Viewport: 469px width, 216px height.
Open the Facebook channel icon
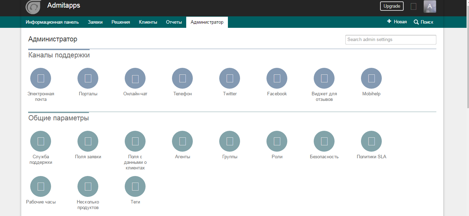[x=277, y=78]
